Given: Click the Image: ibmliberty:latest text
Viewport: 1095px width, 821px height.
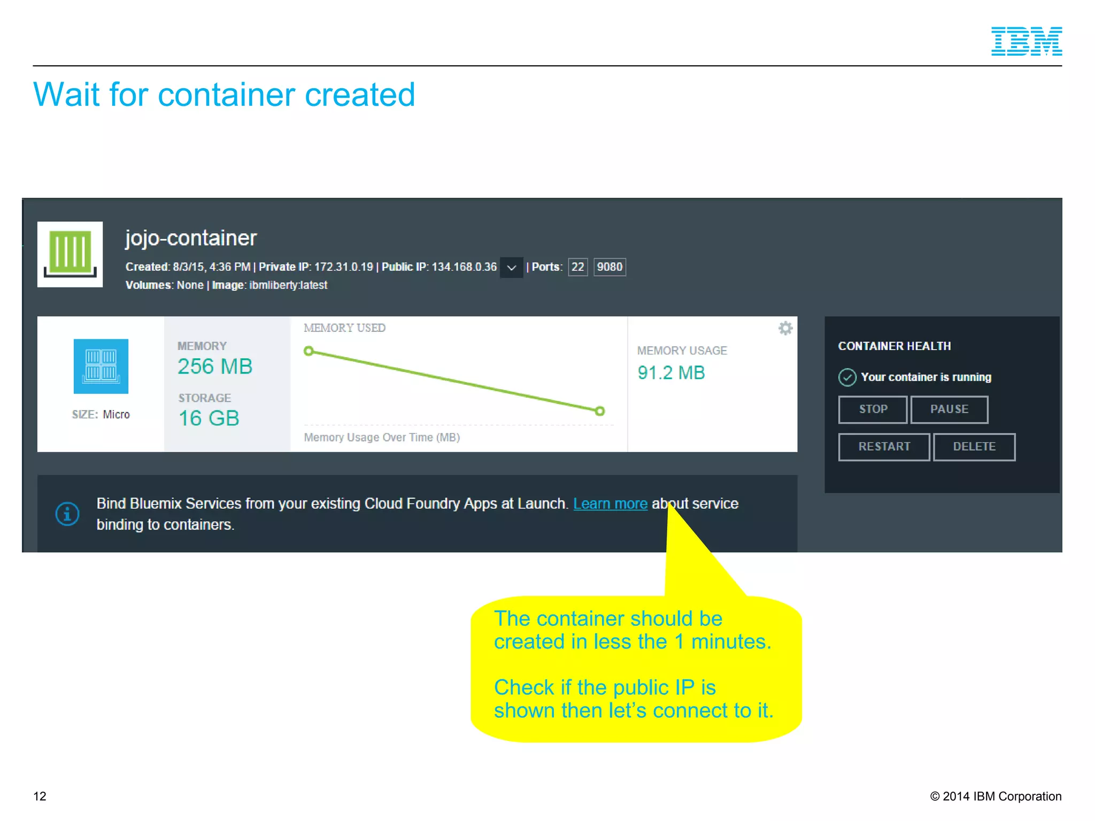Looking at the screenshot, I should [269, 285].
